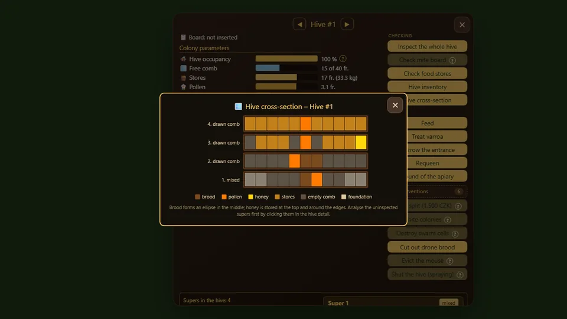Screen dimensions: 567x319
Task: Click the '15 of 40 fr.' free comb value
Action: click(335, 69)
